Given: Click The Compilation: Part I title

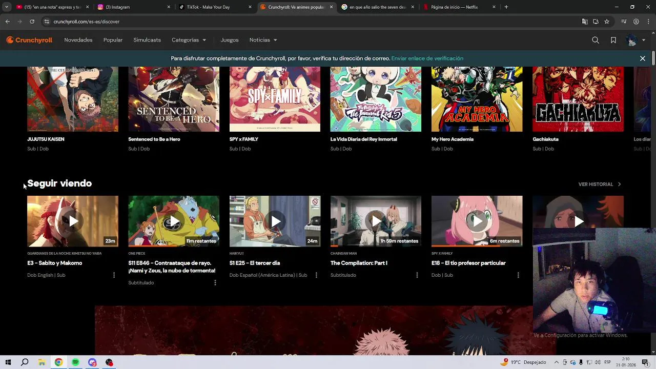Looking at the screenshot, I should coord(359,263).
